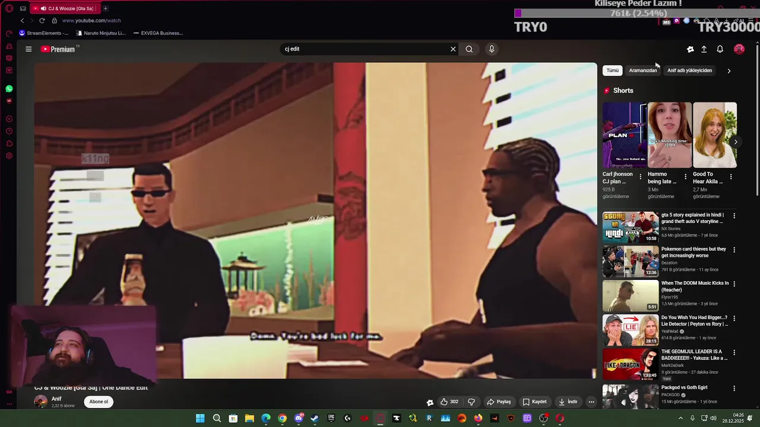This screenshot has width=760, height=427.
Task: Clear the 'cj edit' search text
Action: coord(453,49)
